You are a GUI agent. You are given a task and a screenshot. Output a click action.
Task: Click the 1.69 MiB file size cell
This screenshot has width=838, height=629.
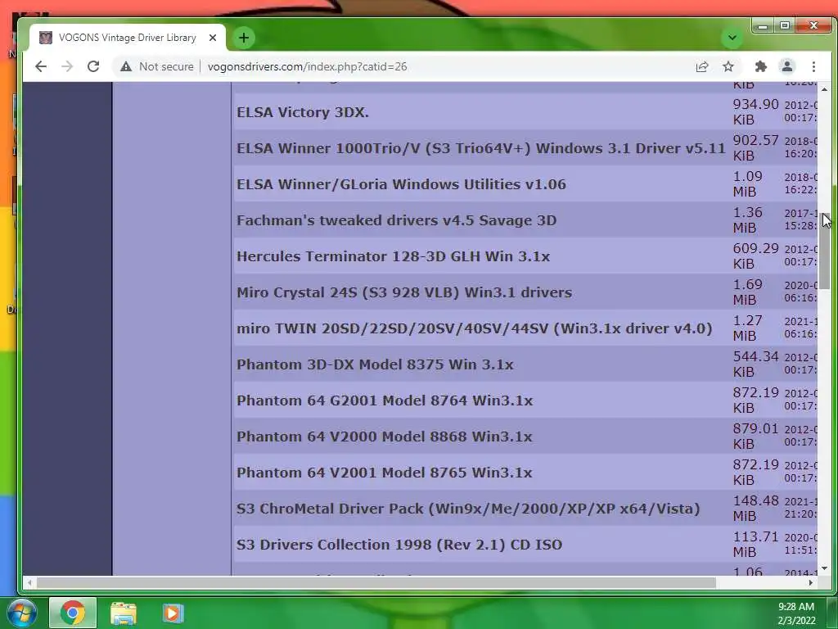pos(748,292)
